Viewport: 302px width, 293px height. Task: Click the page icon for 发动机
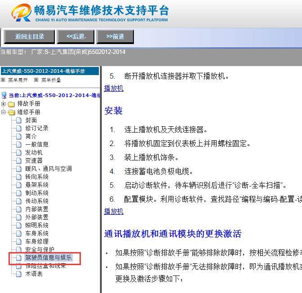point(19,153)
